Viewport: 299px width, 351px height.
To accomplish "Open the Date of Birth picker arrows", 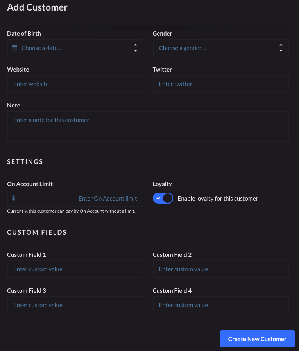I will 135,48.
